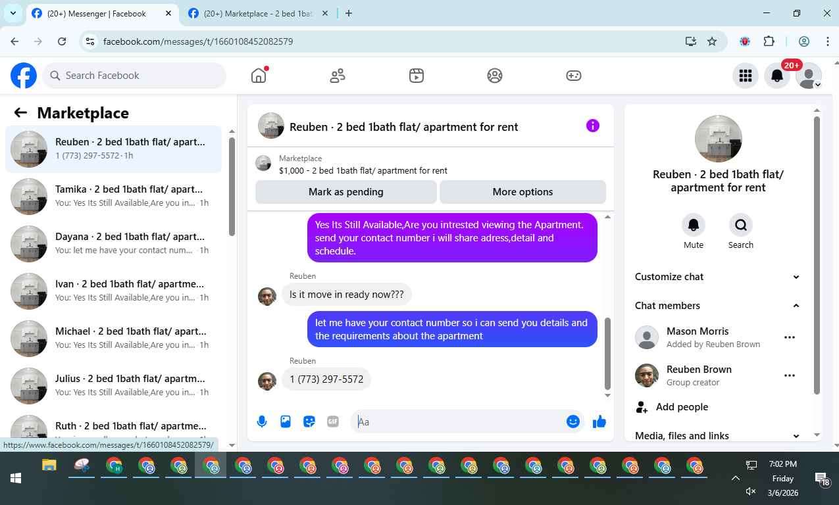This screenshot has height=505, width=839.
Task: Open Chrome tab search dropdown arrow
Action: tap(13, 13)
